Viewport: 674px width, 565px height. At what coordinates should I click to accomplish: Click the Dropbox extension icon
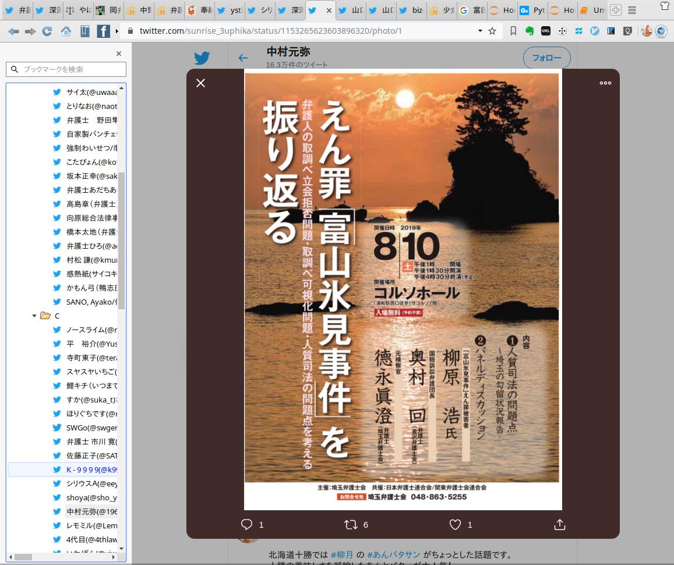pyautogui.click(x=578, y=31)
